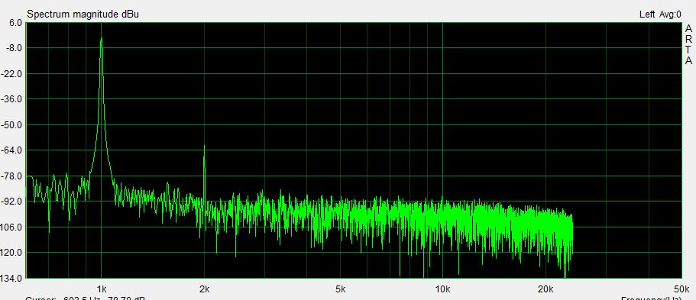Click the 5k frequency axis label
This screenshot has width=696, height=300.
tap(341, 289)
